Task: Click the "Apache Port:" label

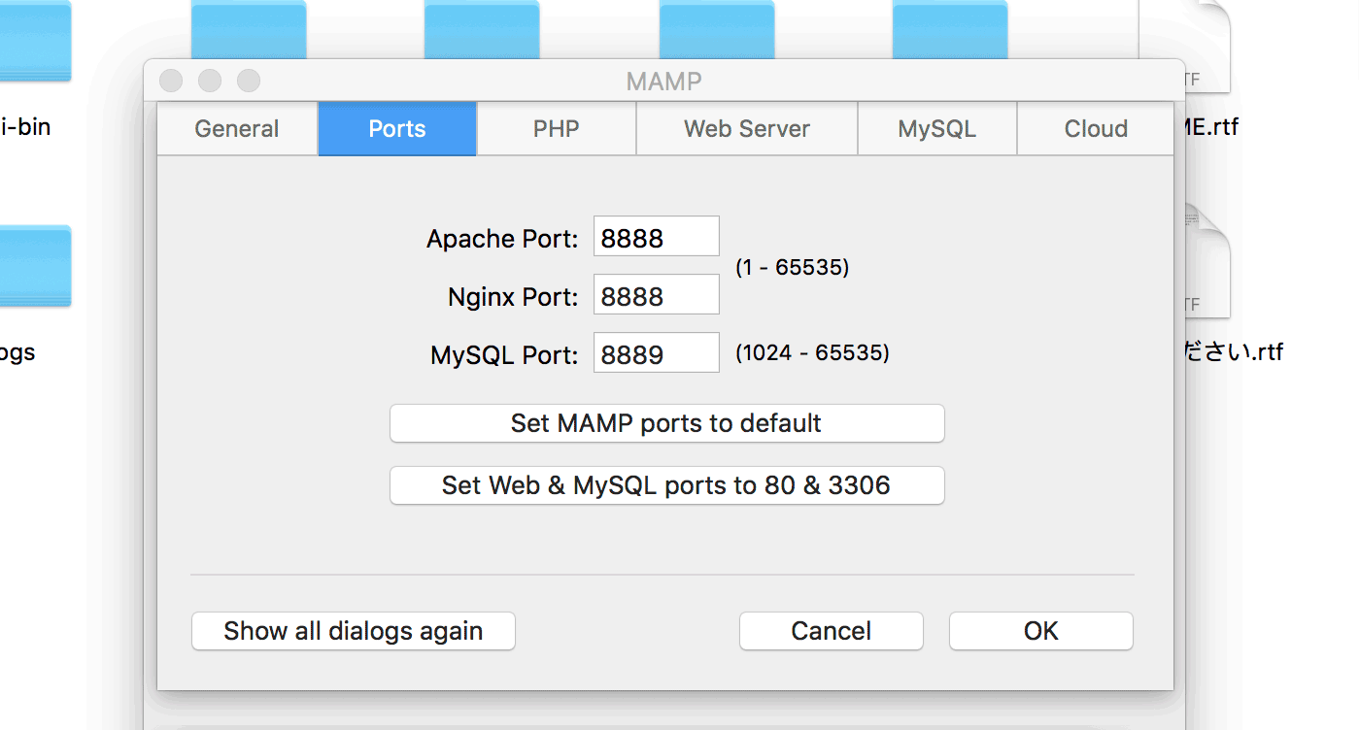Action: pyautogui.click(x=502, y=239)
